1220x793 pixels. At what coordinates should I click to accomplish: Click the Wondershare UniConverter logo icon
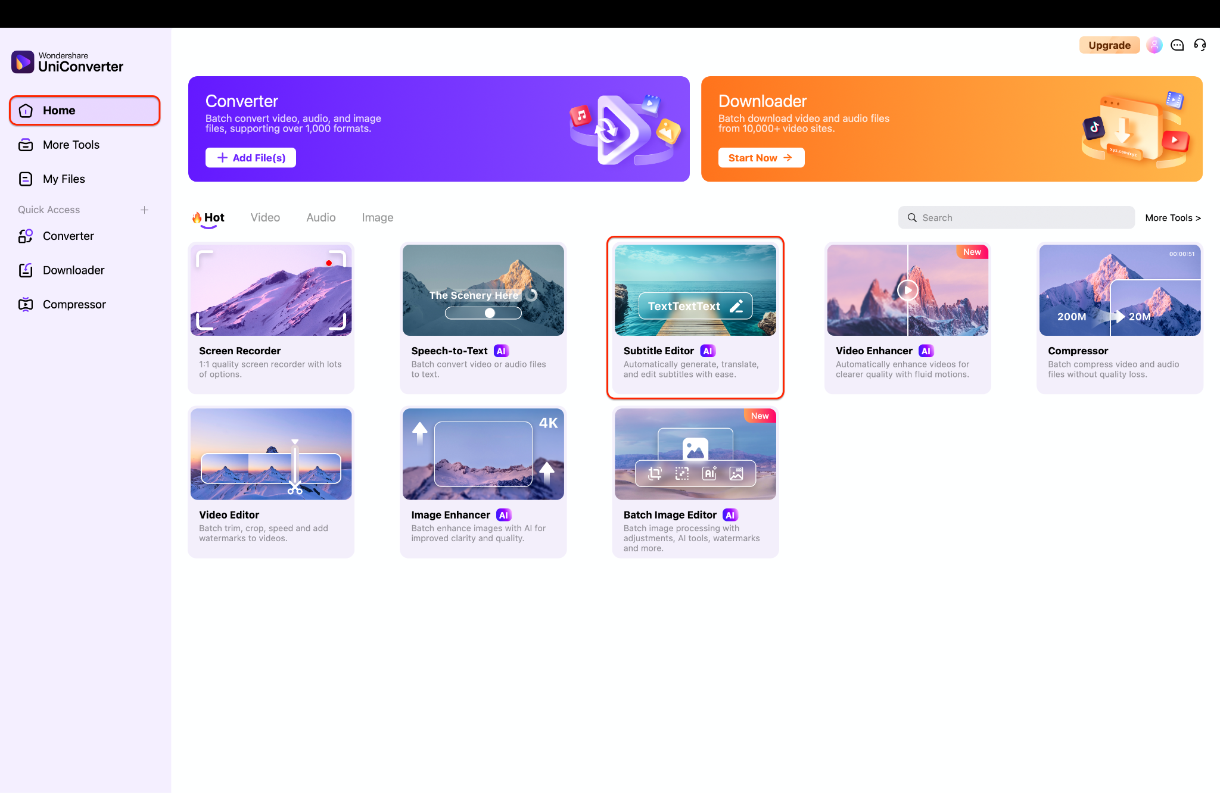tap(23, 62)
